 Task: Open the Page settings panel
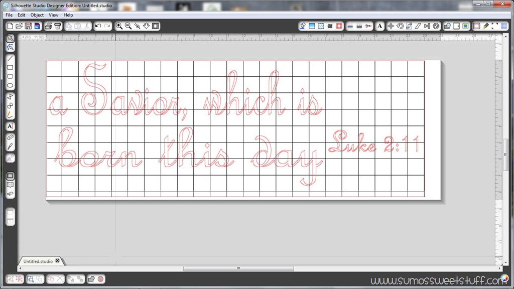coord(456,26)
